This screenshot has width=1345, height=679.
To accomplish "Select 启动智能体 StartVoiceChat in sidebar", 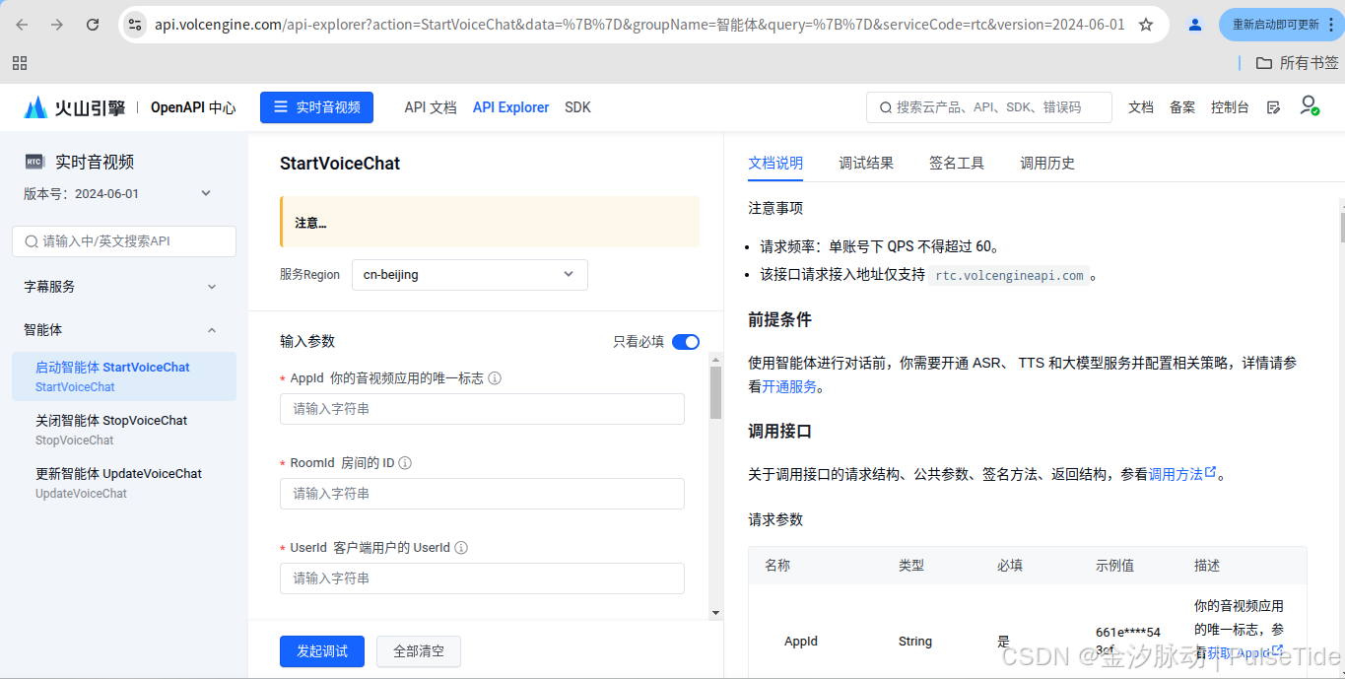I will [124, 376].
